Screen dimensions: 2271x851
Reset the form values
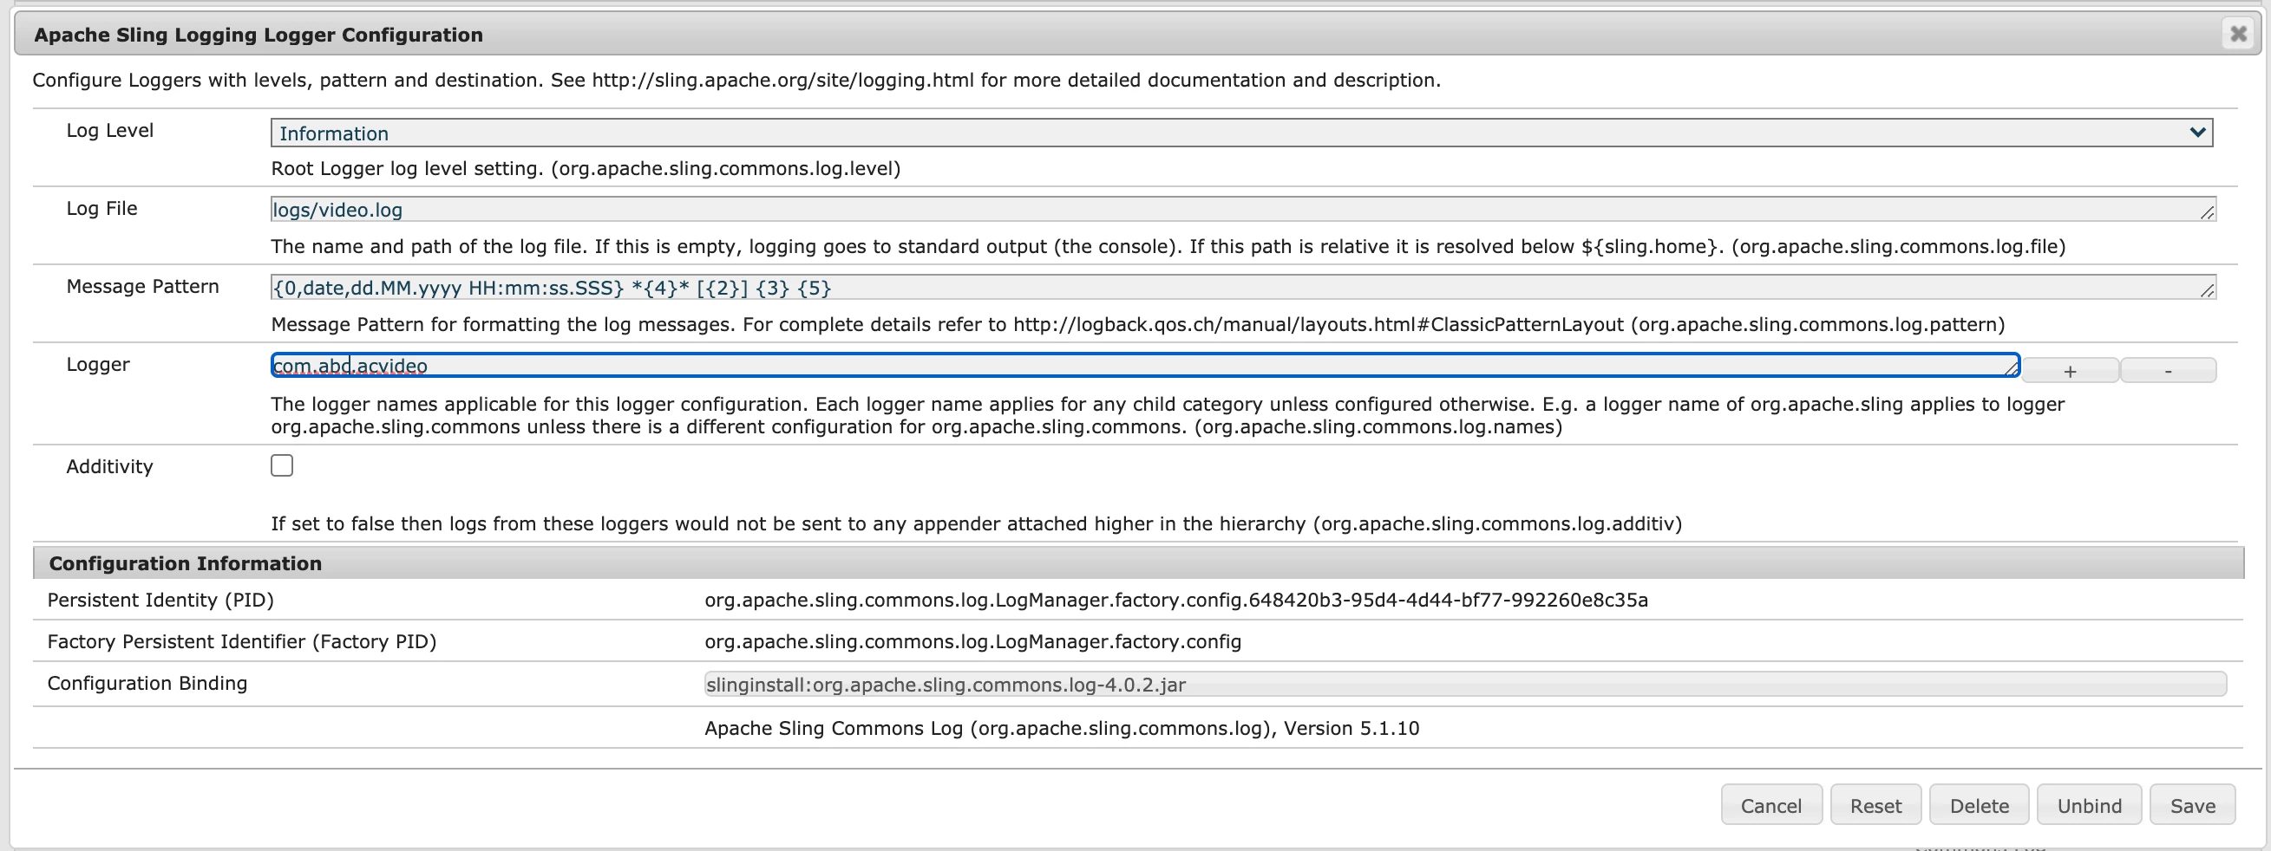tap(1875, 805)
